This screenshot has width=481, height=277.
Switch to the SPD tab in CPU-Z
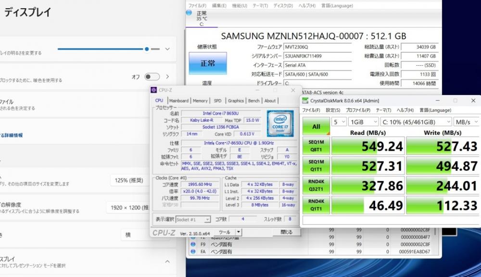pos(217,101)
